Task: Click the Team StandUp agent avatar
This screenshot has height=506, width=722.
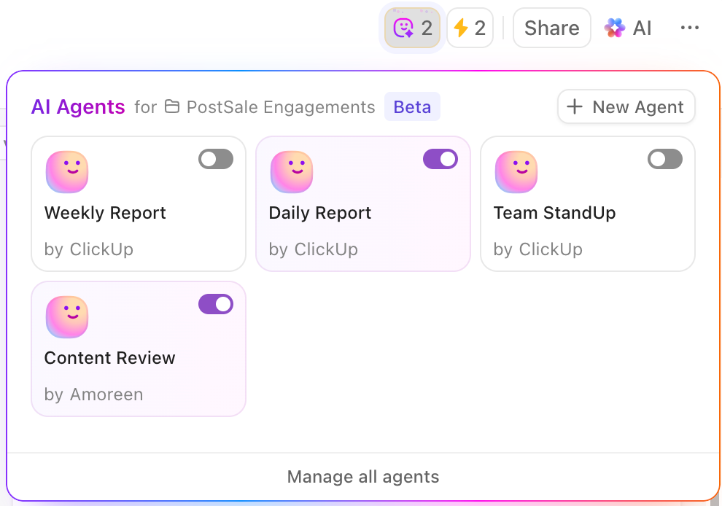Action: coord(516,172)
